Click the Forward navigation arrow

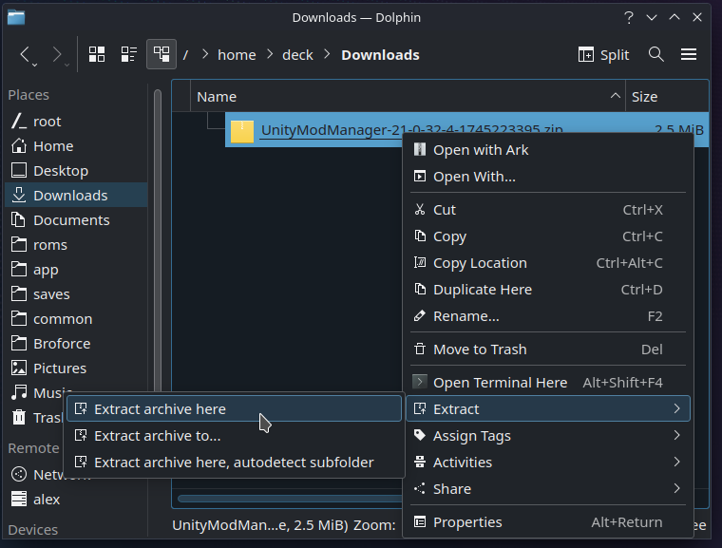point(58,55)
